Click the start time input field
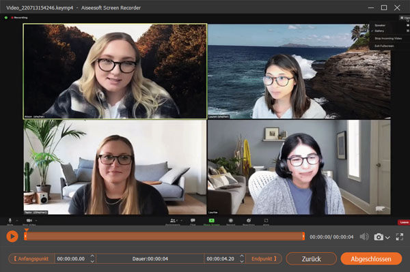Viewport: 410px width, 272px height. click(71, 259)
